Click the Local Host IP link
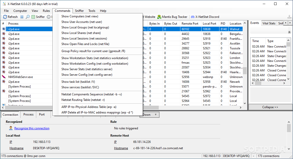293x159 pixels. pos(11,142)
